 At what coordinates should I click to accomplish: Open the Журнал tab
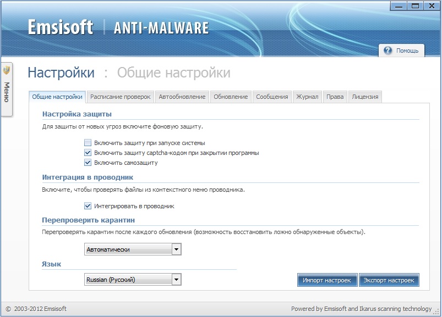[x=307, y=97]
